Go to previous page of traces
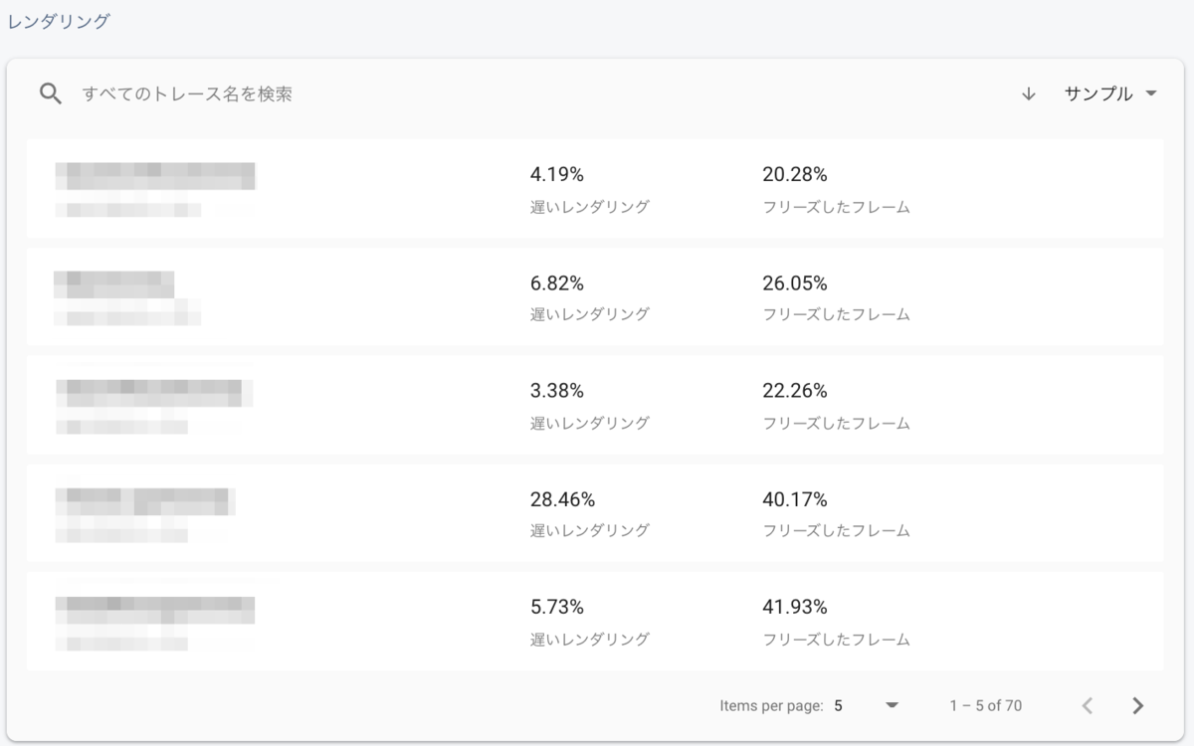 pyautogui.click(x=1088, y=706)
